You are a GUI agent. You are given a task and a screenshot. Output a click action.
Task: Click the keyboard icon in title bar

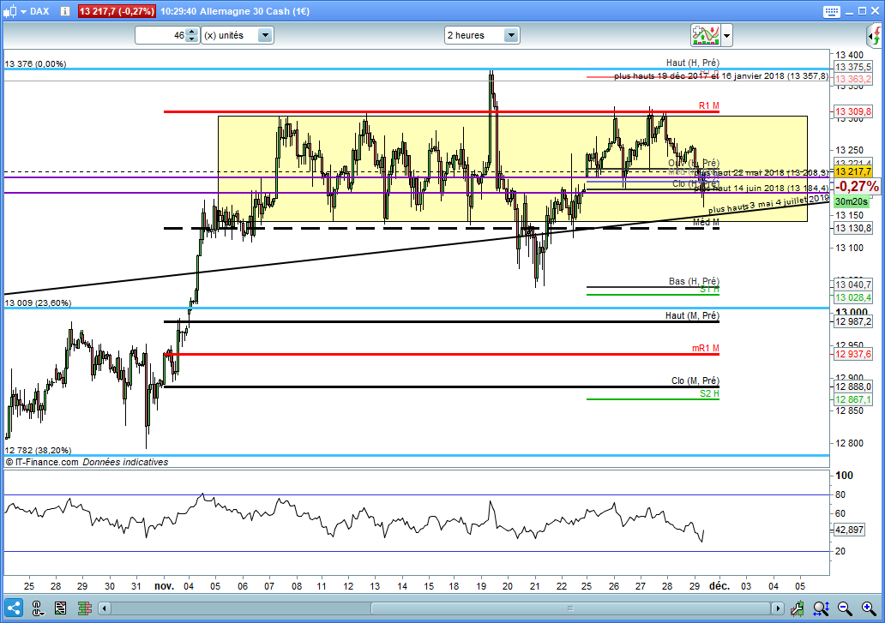tap(831, 11)
